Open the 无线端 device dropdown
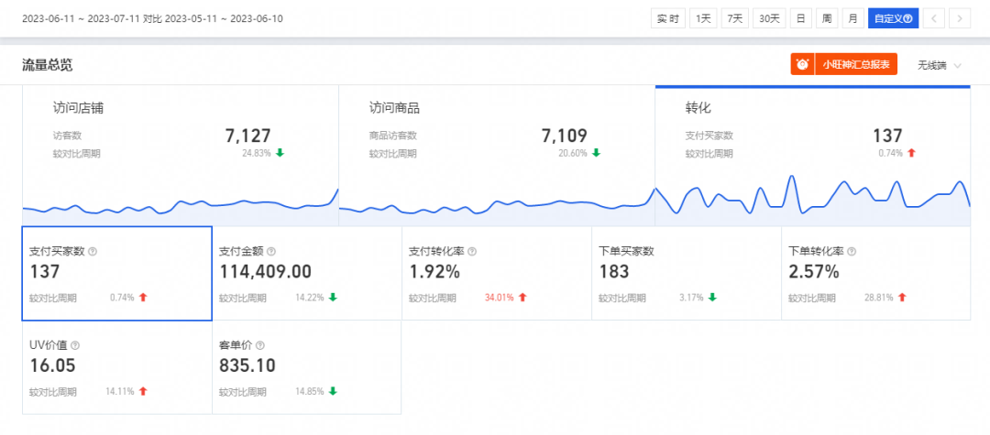This screenshot has height=435, width=990. (x=939, y=65)
